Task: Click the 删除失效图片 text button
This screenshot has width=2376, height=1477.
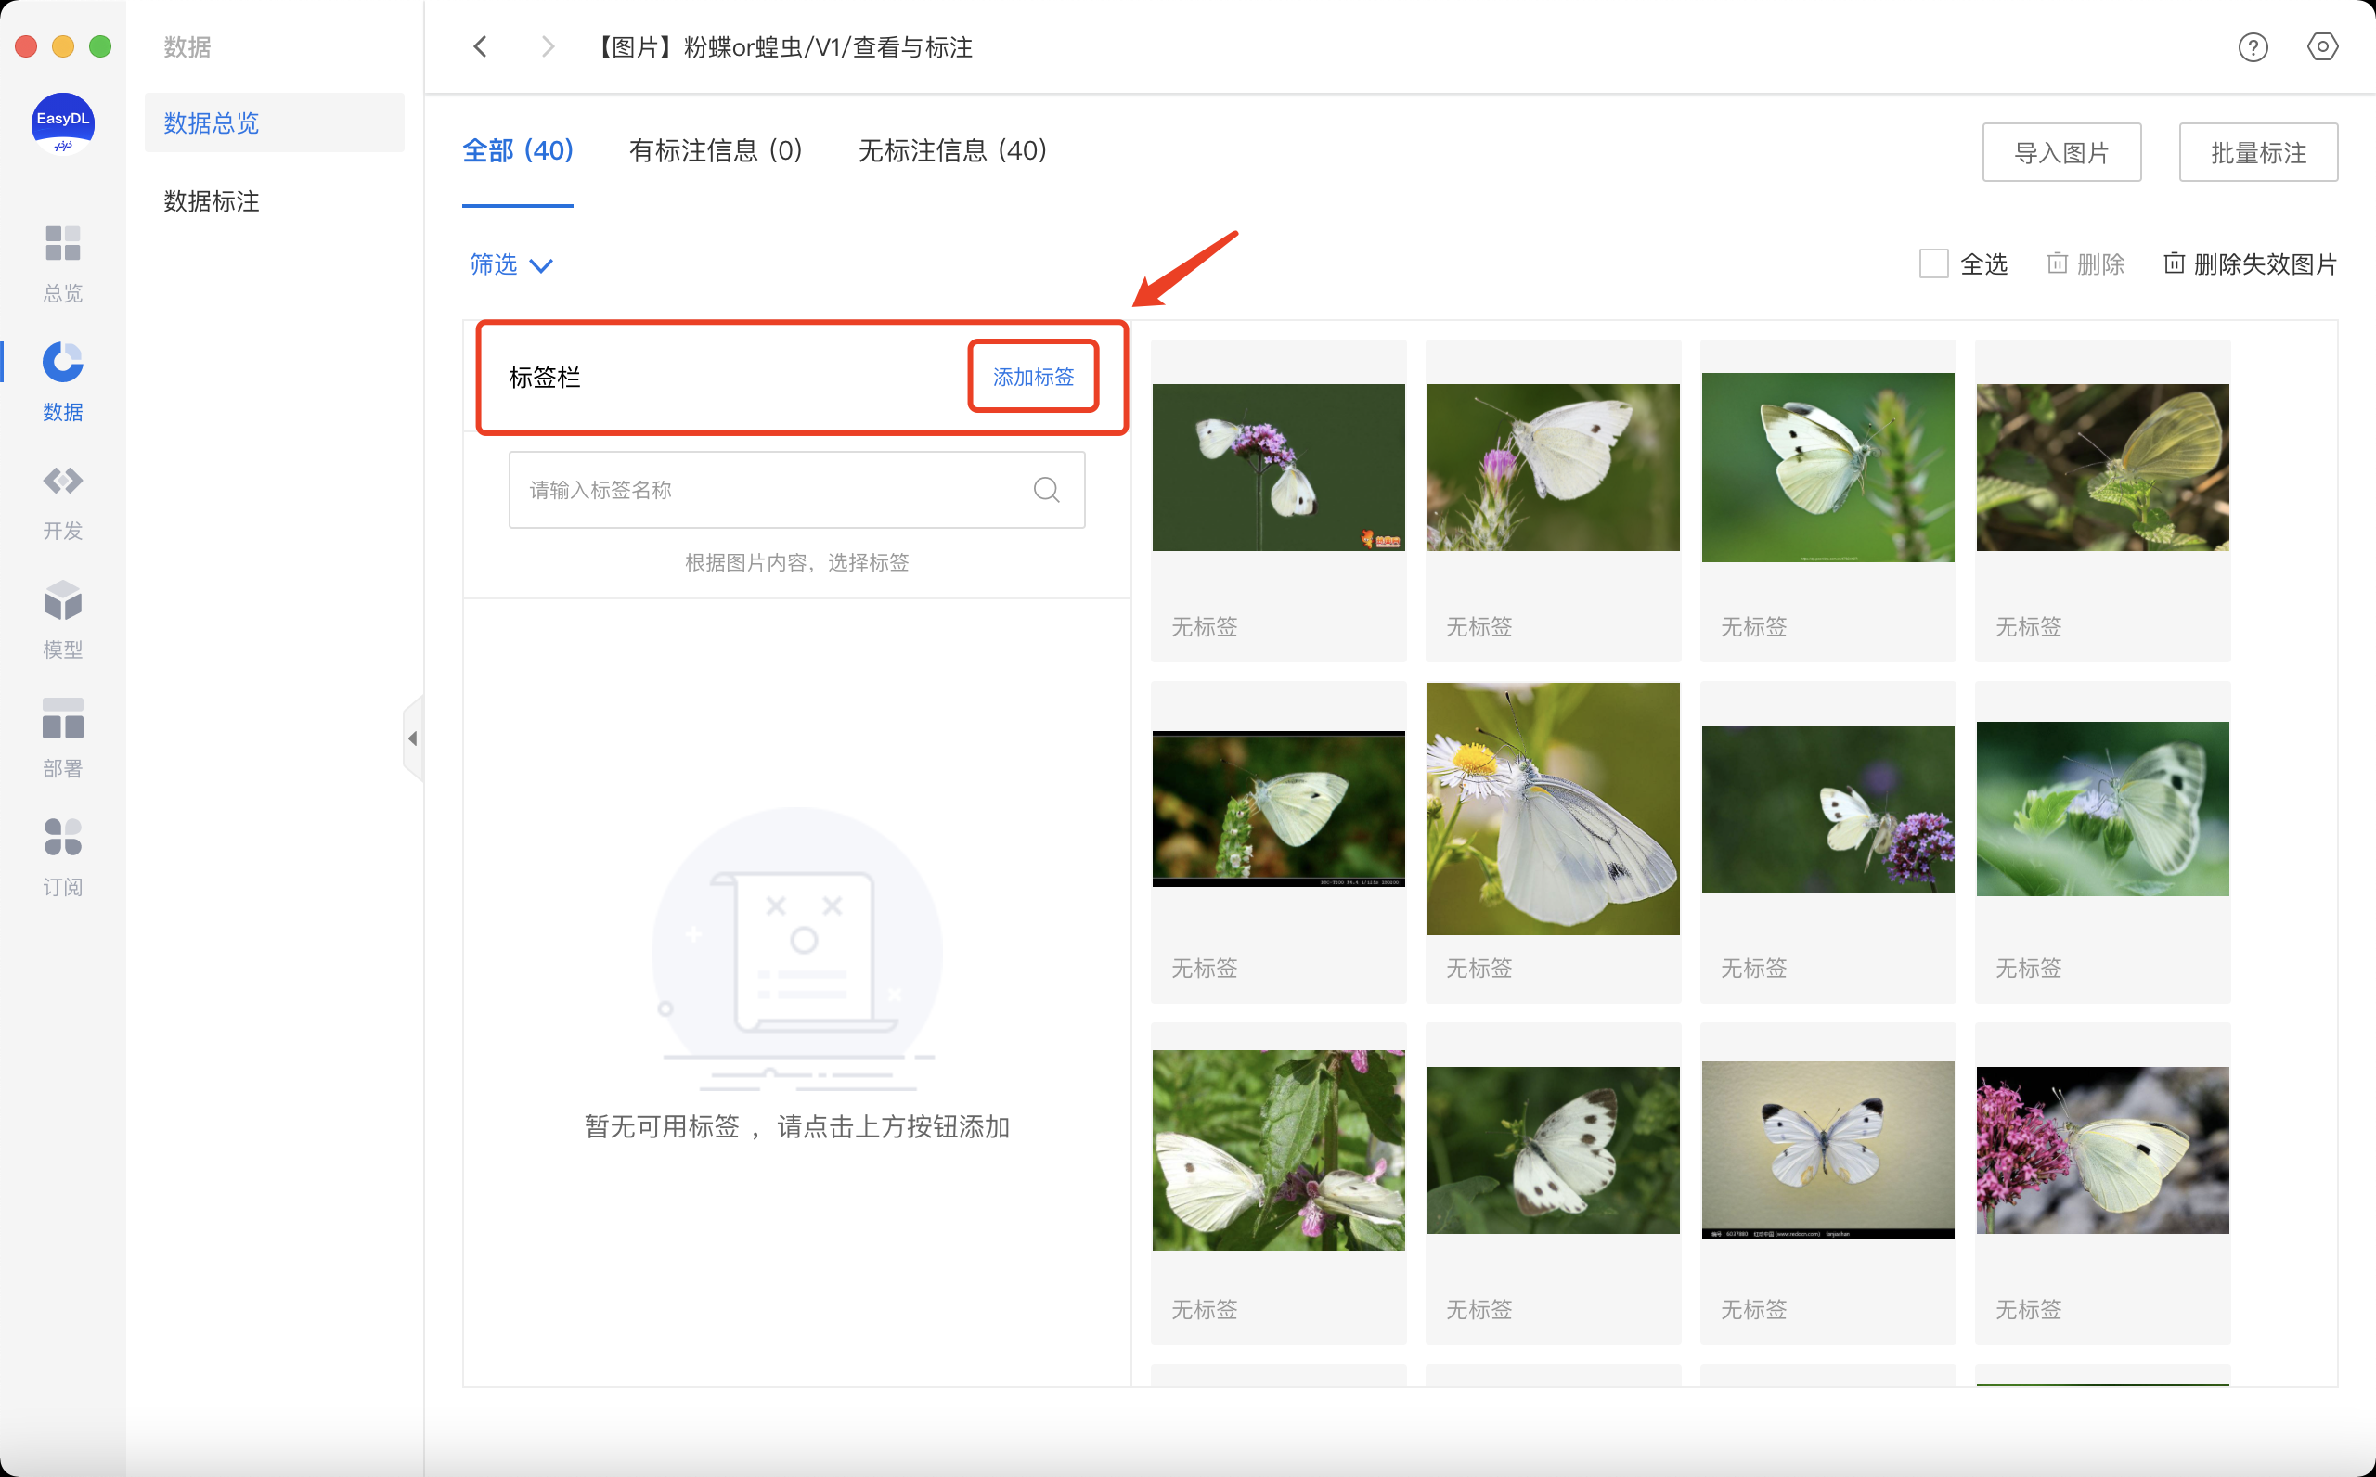Action: pyautogui.click(x=2265, y=263)
